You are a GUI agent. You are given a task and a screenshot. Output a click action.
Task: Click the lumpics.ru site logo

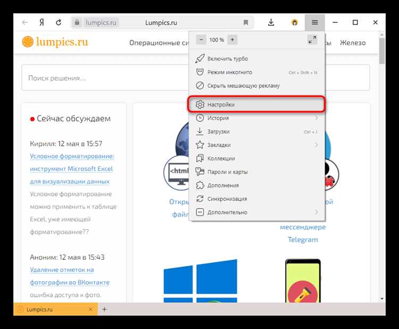(x=55, y=42)
